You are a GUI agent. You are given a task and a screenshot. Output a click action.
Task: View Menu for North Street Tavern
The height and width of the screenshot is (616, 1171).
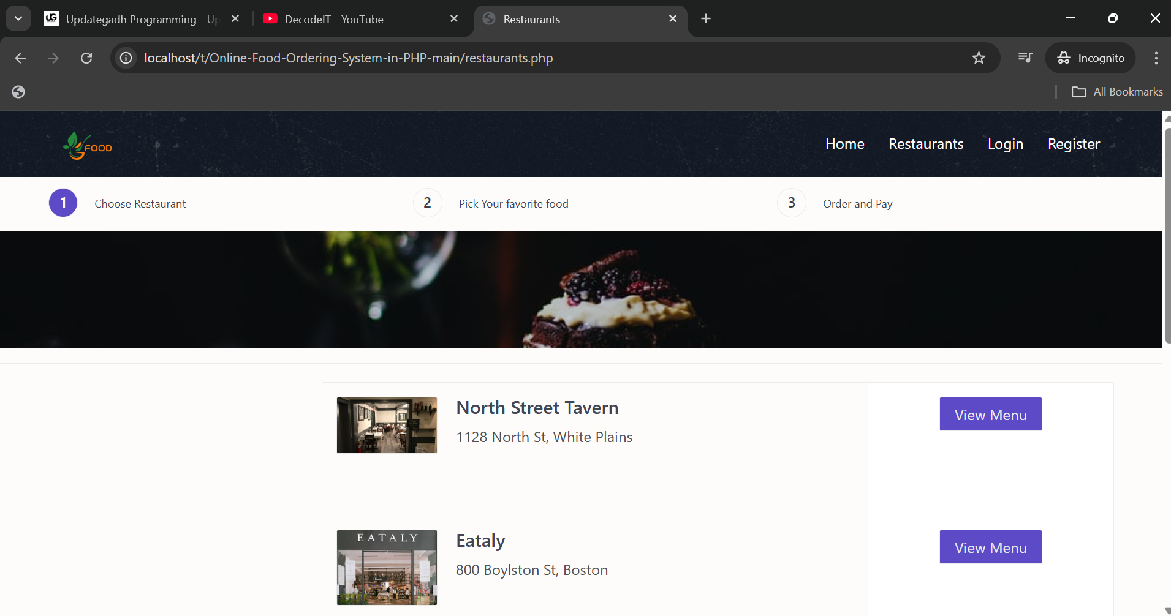990,415
